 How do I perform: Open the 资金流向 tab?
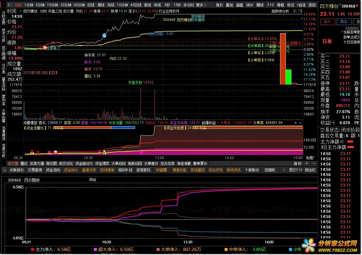(x=53, y=170)
